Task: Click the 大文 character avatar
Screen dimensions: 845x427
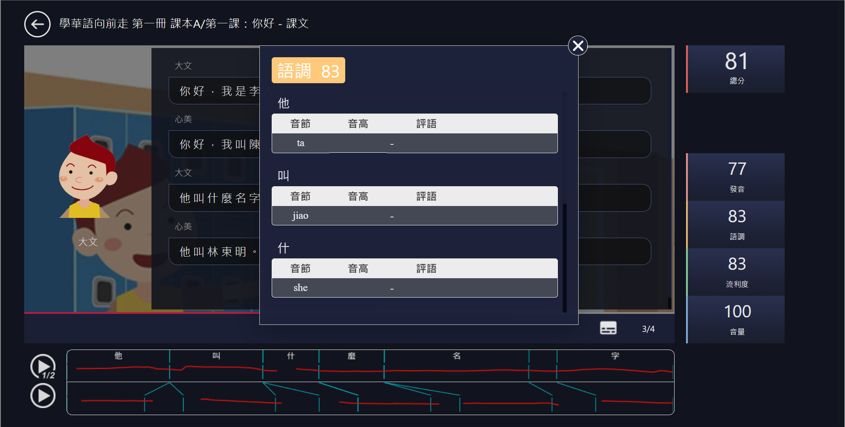Action: pyautogui.click(x=88, y=176)
